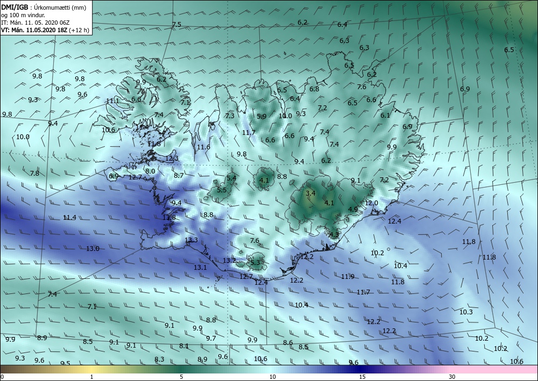Image resolution: width=538 pixels, height=381 pixels.
Task: Click the '5.9' value label
Action: click(x=261, y=117)
